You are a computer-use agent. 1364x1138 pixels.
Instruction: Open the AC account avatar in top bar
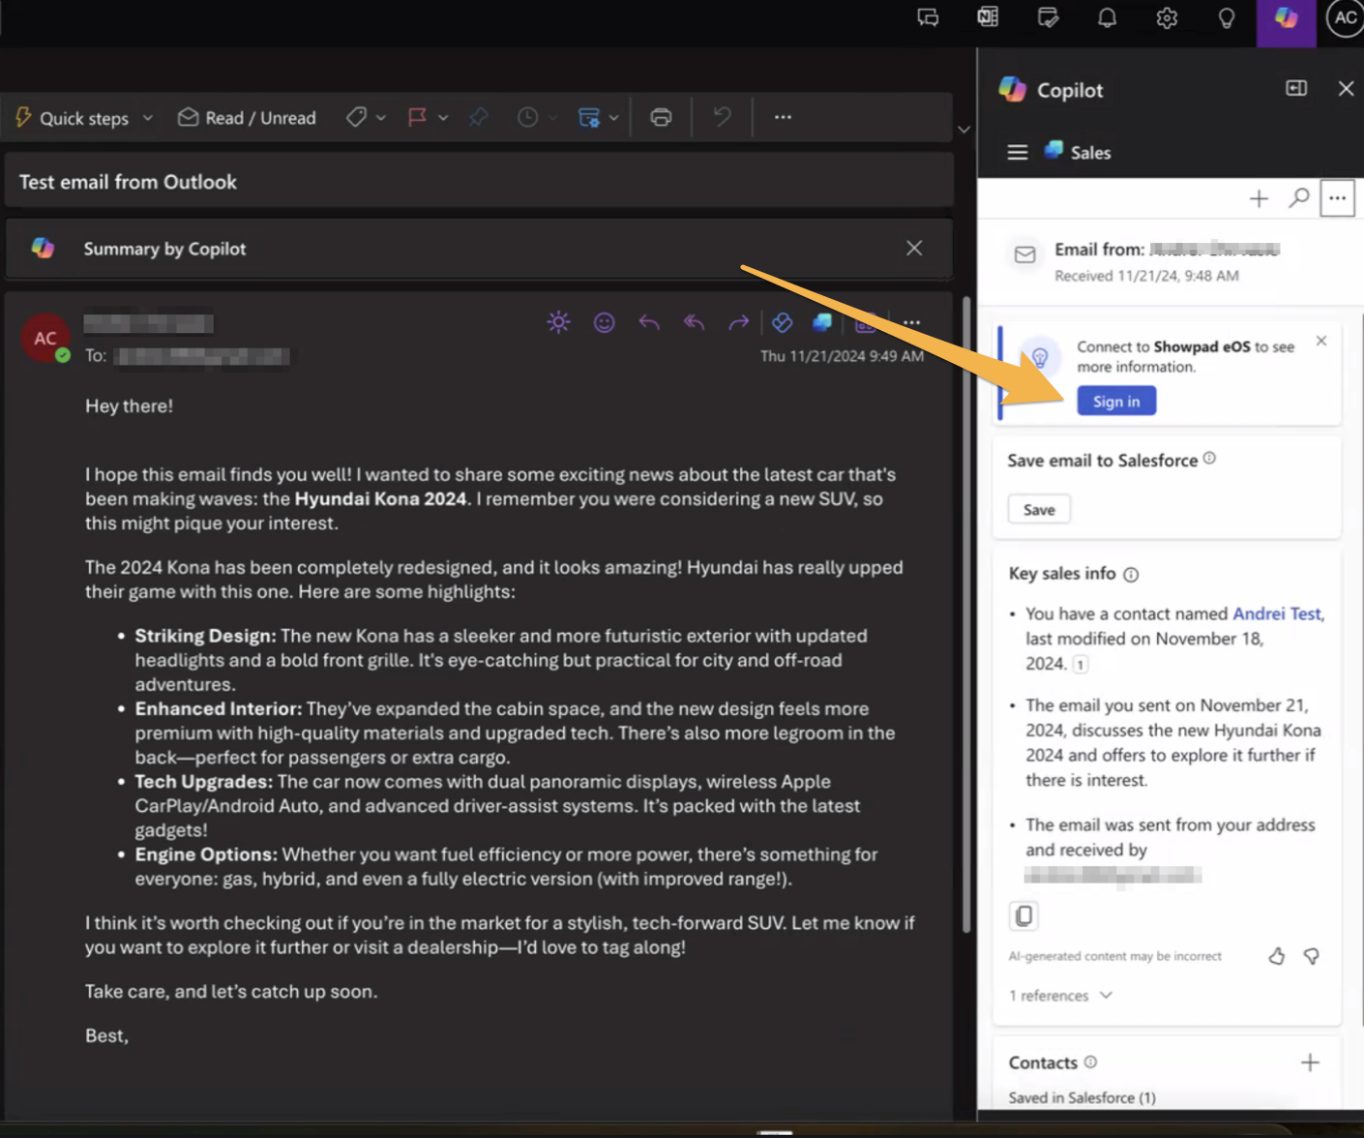click(x=1345, y=17)
